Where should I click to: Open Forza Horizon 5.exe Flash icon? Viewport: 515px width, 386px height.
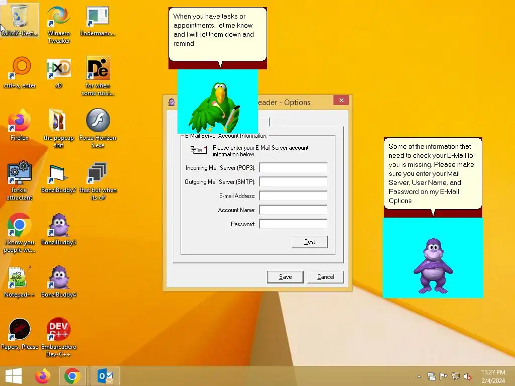coord(98,128)
